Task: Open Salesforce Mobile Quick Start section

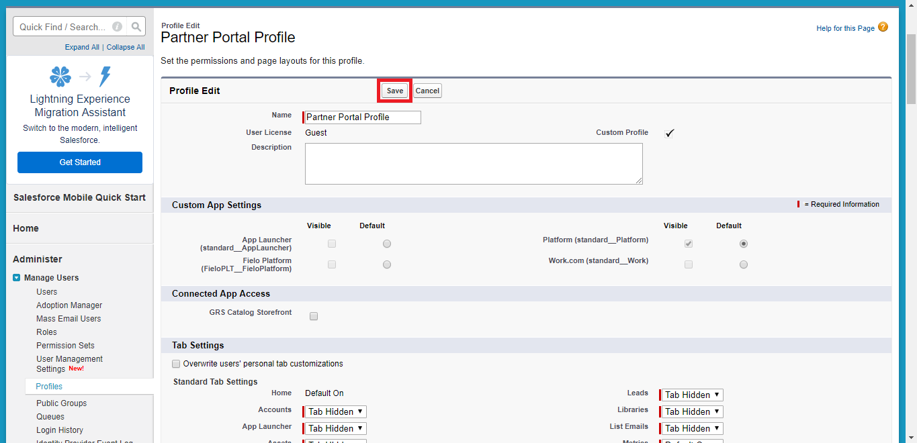Action: click(x=79, y=197)
